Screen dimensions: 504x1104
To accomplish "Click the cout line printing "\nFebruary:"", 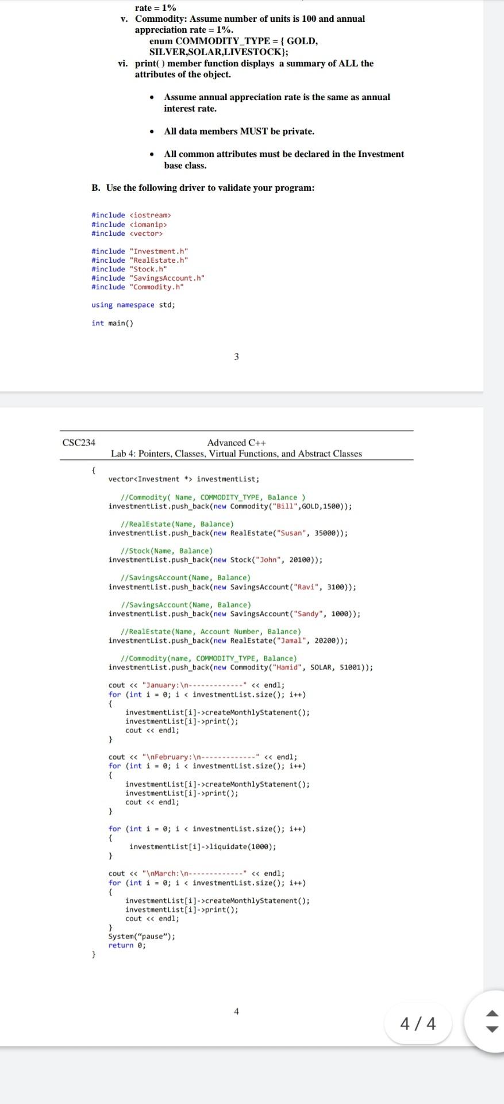I will [x=203, y=757].
